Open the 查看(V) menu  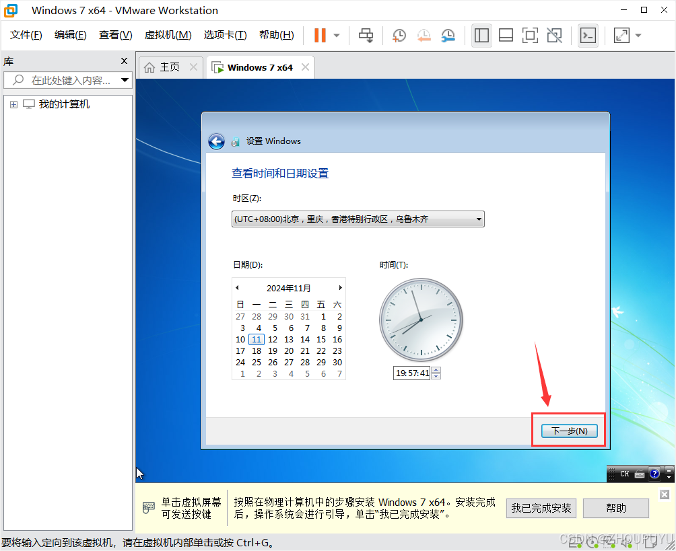(116, 35)
